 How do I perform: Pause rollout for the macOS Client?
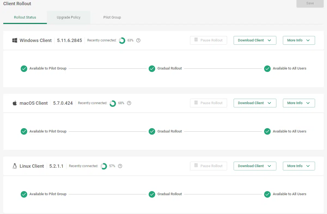point(209,103)
